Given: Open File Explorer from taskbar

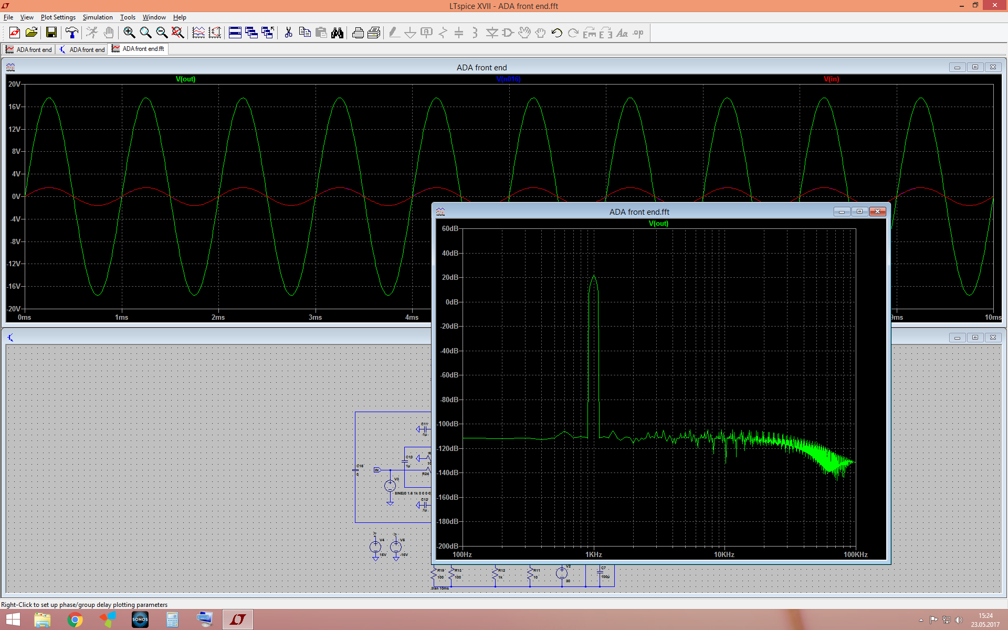Looking at the screenshot, I should tap(43, 620).
